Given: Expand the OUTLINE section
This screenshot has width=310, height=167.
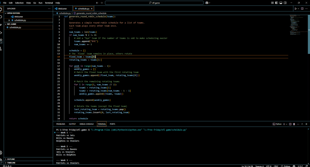Looking at the screenshot, I should click(x=11, y=159).
